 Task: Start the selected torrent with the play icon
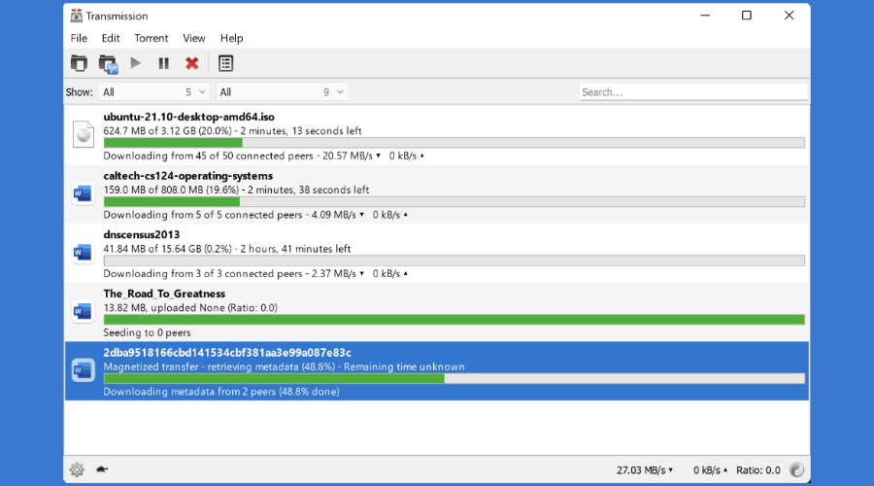pos(135,63)
